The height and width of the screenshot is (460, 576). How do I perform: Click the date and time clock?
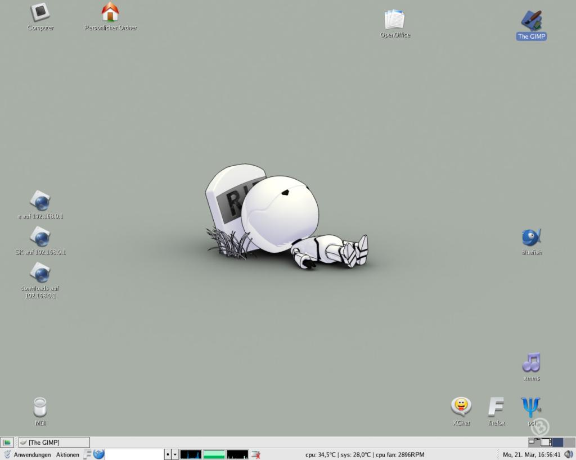[x=531, y=454]
